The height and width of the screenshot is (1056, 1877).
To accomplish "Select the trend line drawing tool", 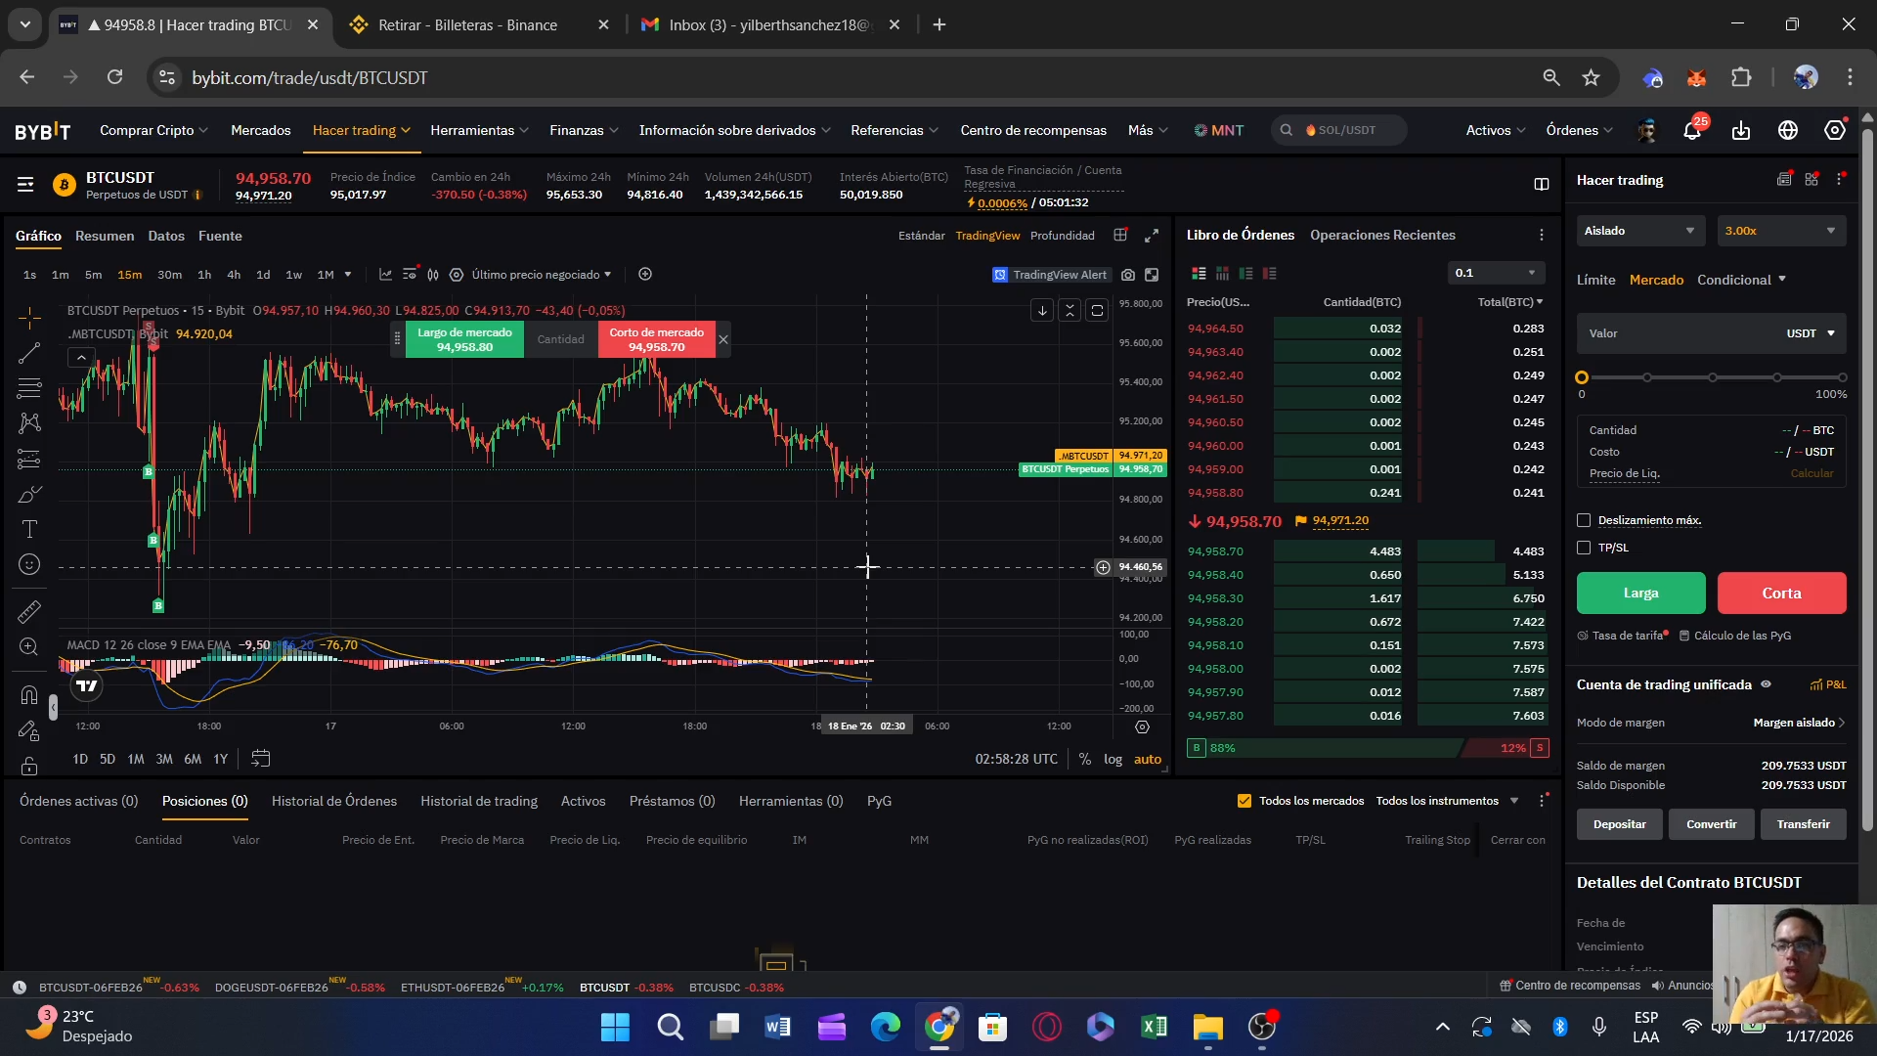I will (x=29, y=353).
